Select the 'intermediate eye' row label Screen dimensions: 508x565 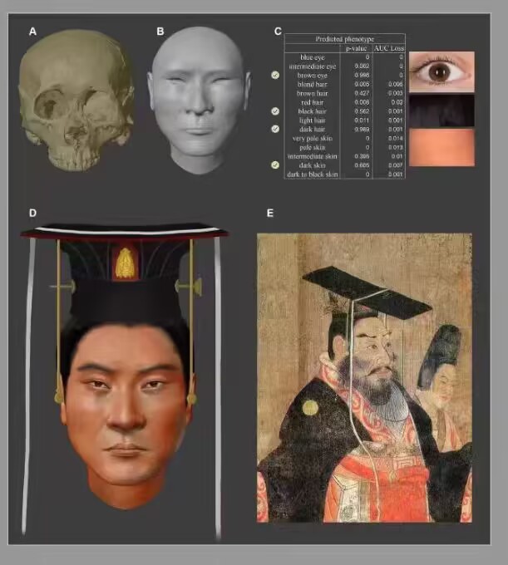click(x=313, y=66)
